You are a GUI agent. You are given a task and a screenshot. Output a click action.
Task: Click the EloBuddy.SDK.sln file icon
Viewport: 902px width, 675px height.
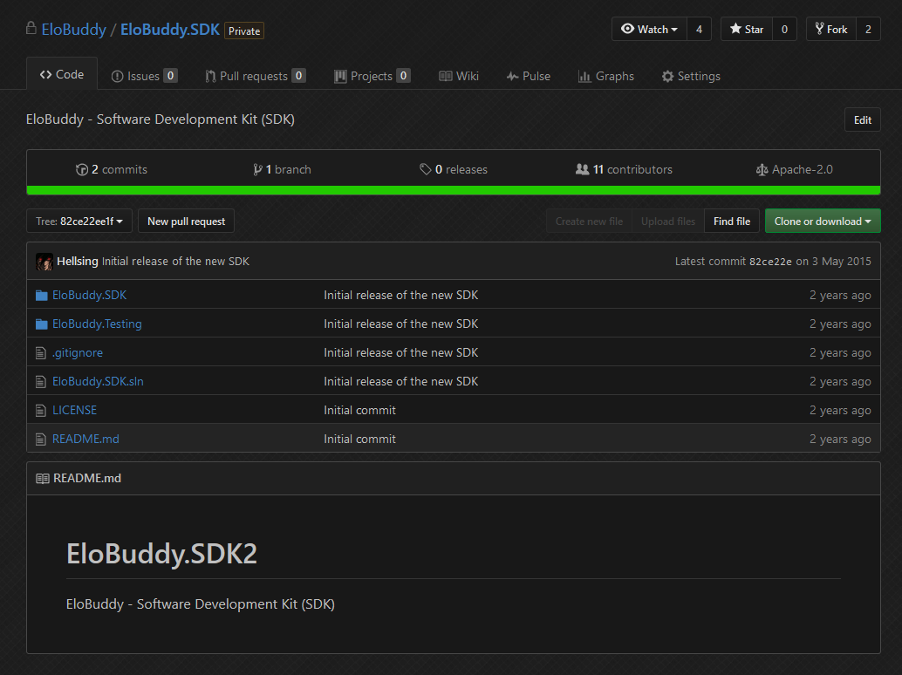(x=41, y=382)
